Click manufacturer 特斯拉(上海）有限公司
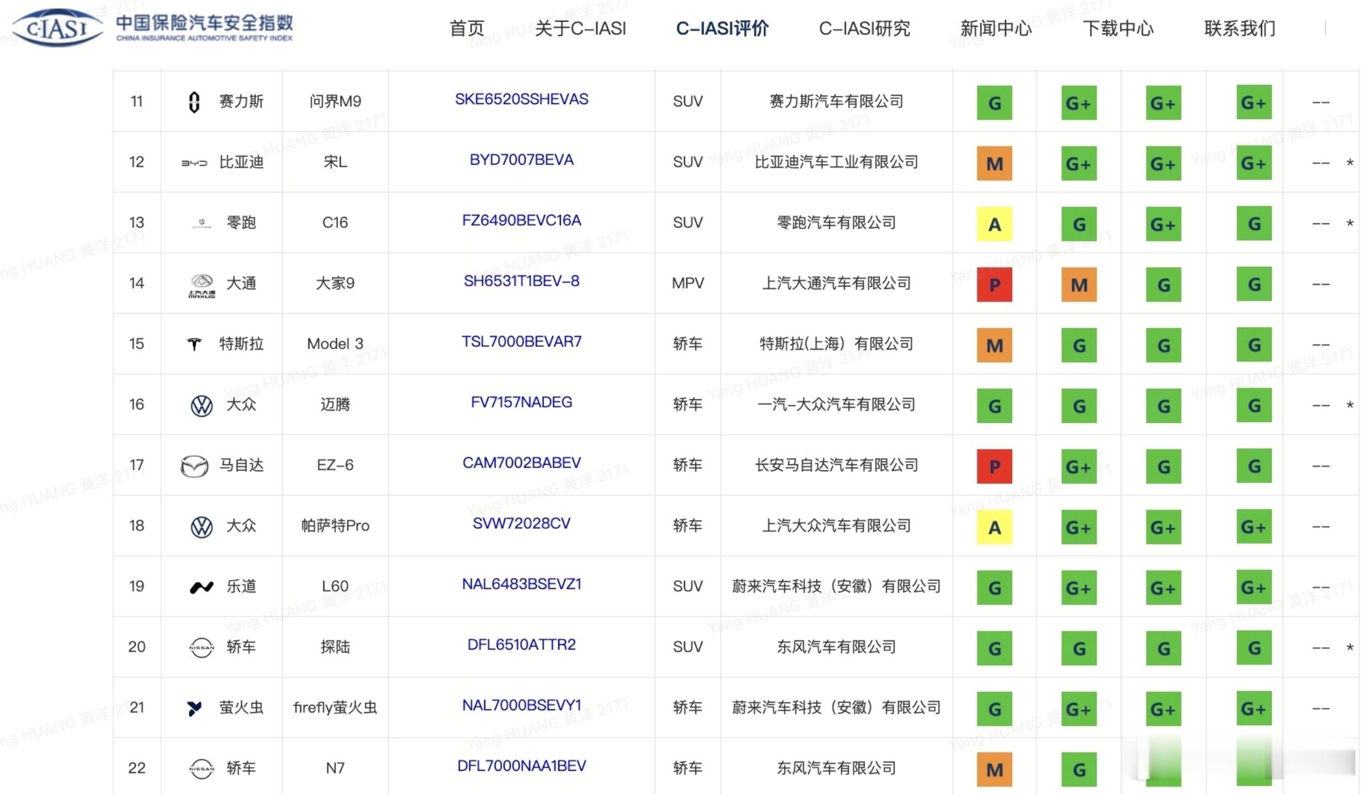Viewport: 1368px width, 794px height. tap(836, 344)
